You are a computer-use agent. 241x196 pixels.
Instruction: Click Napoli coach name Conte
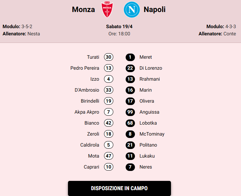click(230, 34)
